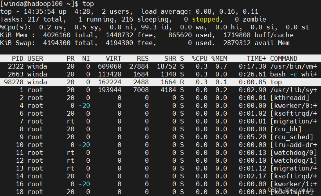The image size is (321, 196).
Task: Click the 4026160 total memory value
Action: coord(57,35)
